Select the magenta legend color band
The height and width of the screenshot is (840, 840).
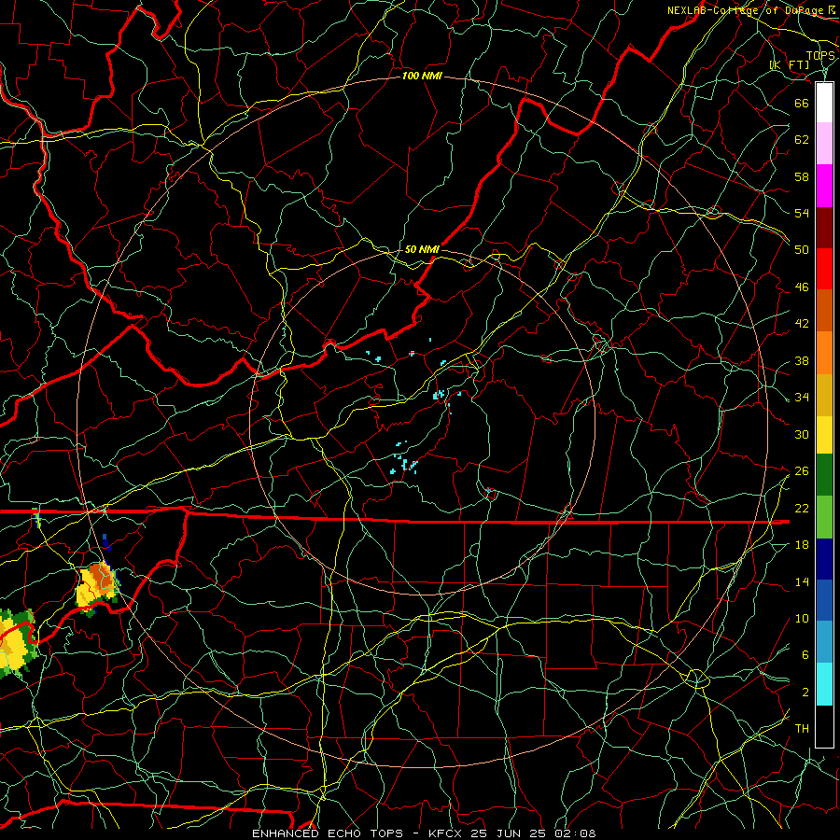tap(824, 186)
